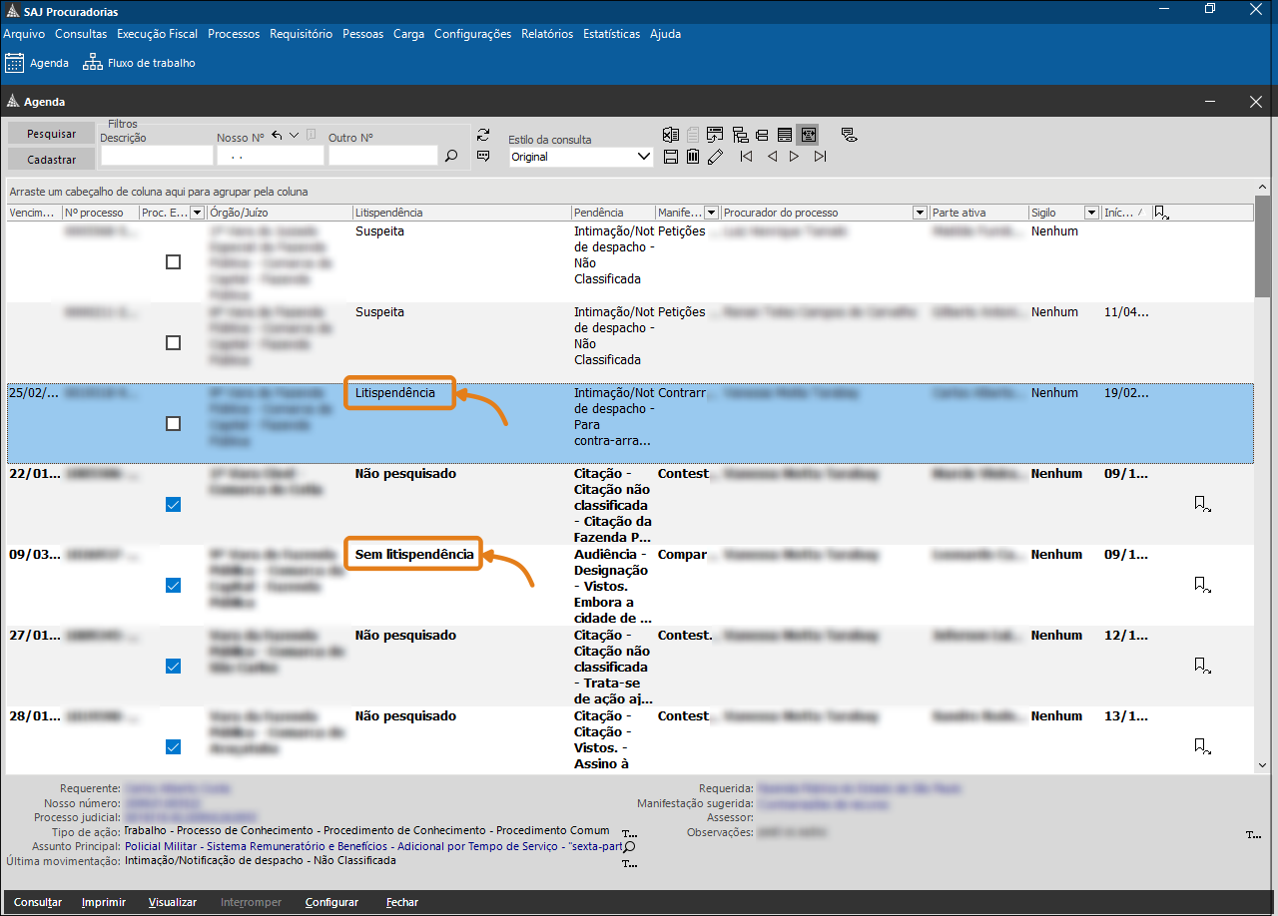Image resolution: width=1278 pixels, height=916 pixels.
Task: Click the grid scrollbar up arrow
Action: click(1263, 188)
